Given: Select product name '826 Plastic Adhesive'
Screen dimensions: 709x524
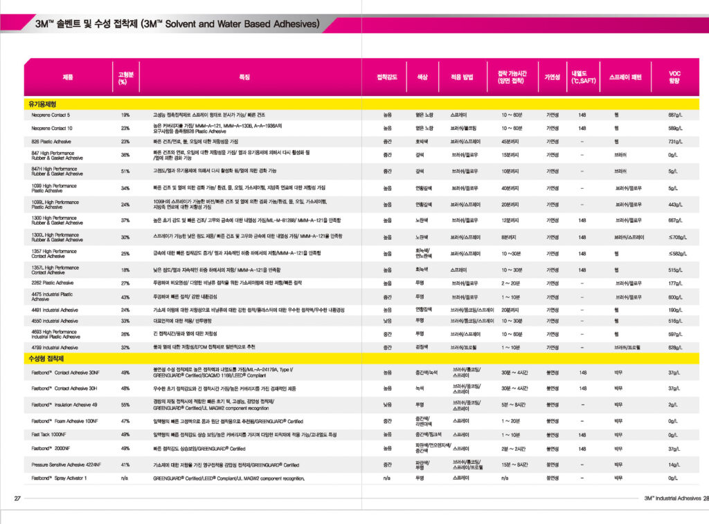Looking at the screenshot, I should click(x=51, y=142).
